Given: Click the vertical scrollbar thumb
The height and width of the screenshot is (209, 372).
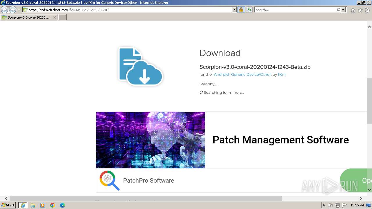Looking at the screenshot, I should 369,101.
